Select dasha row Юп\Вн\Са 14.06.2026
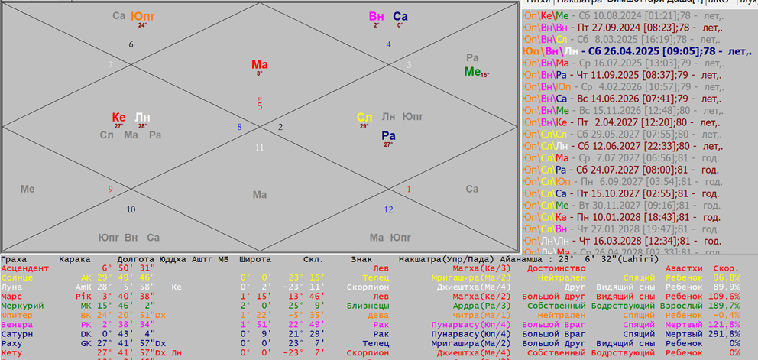The image size is (758, 360). [622, 99]
